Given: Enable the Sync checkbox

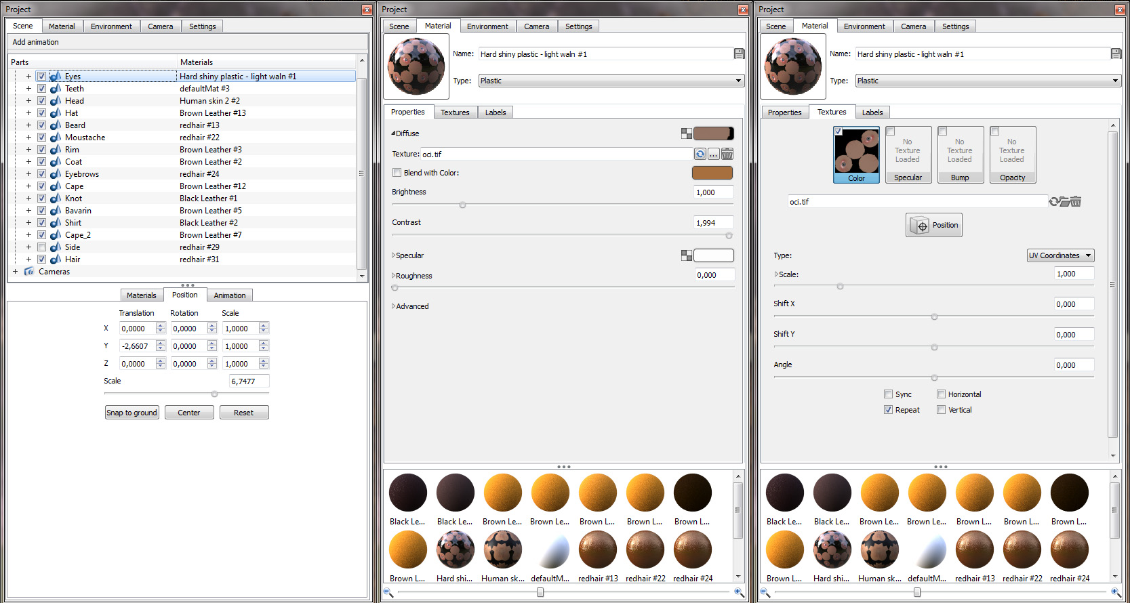Looking at the screenshot, I should tap(888, 394).
